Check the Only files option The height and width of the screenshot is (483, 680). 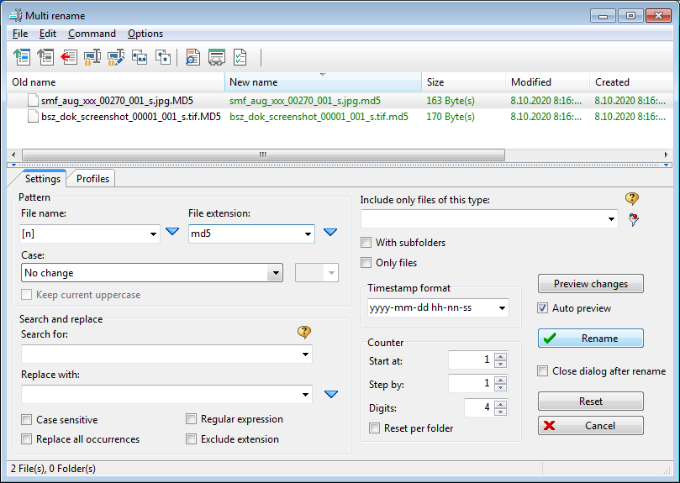pos(366,263)
